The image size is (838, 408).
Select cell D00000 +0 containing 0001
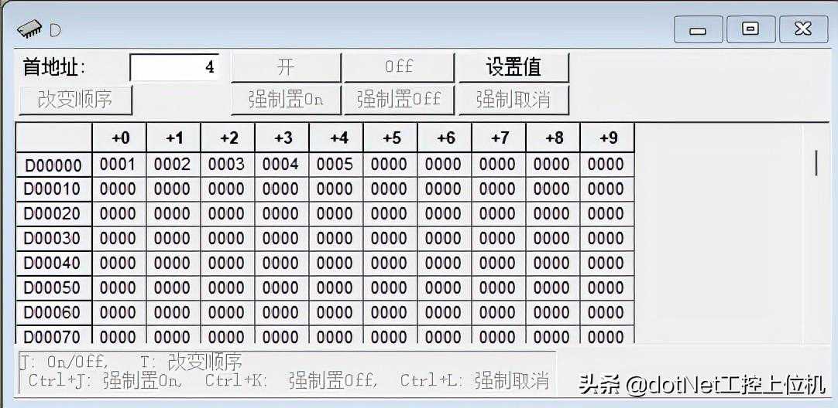[x=118, y=165]
